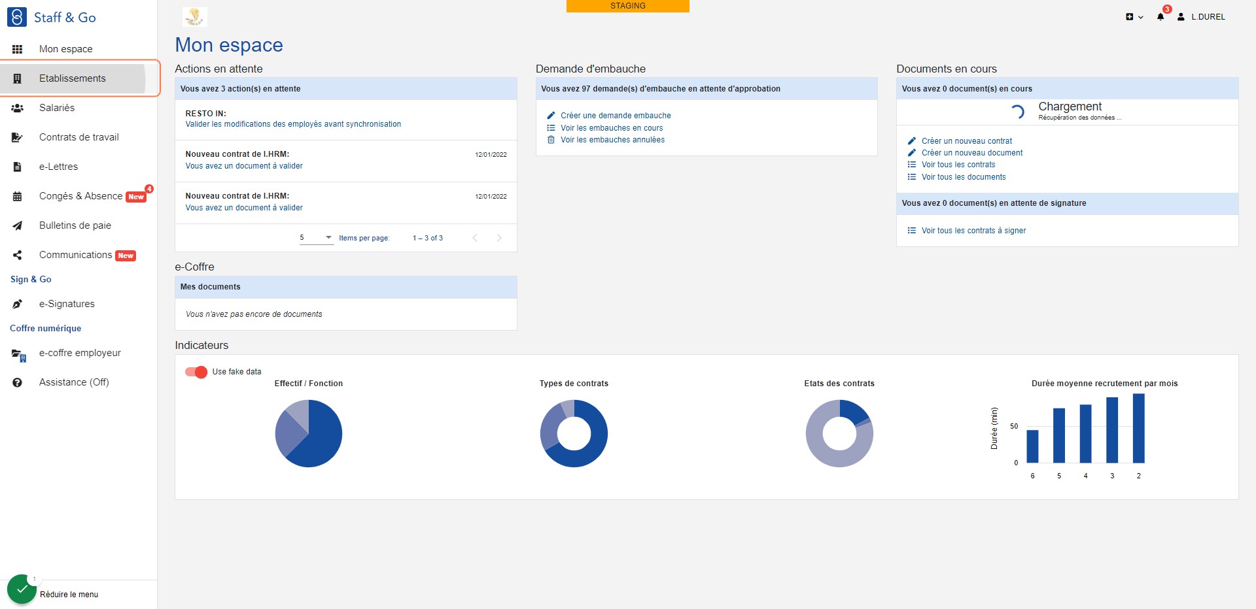Click the Types de contrats donut chart
1256x609 pixels.
(574, 433)
